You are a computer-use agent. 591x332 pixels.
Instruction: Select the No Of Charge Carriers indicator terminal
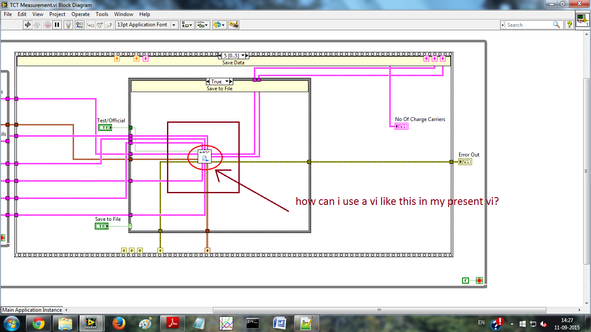(401, 126)
